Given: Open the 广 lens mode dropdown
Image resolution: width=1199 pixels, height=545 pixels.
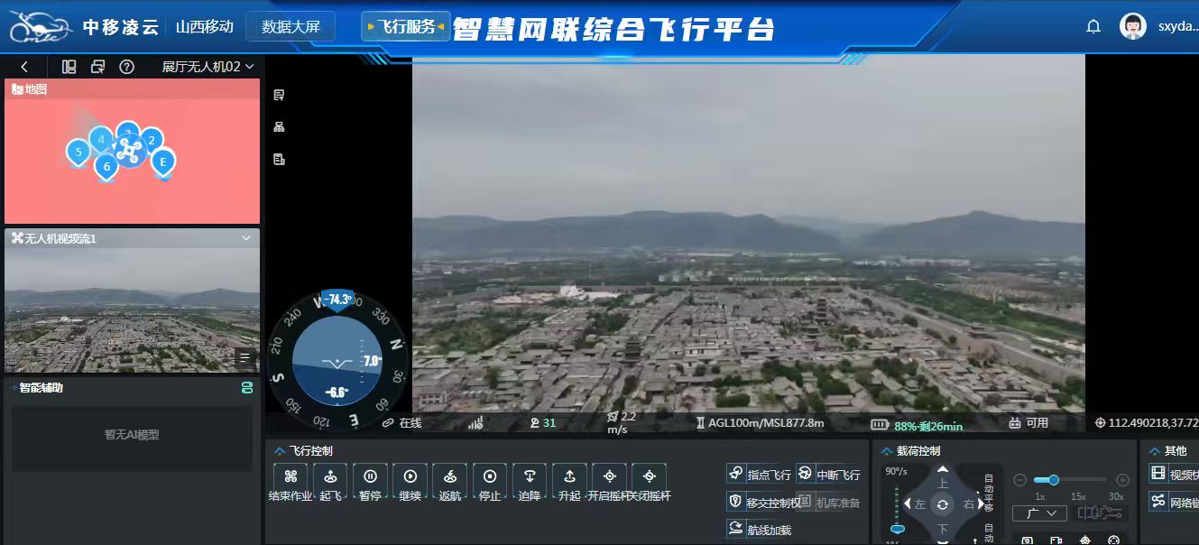Looking at the screenshot, I should pos(1039,513).
